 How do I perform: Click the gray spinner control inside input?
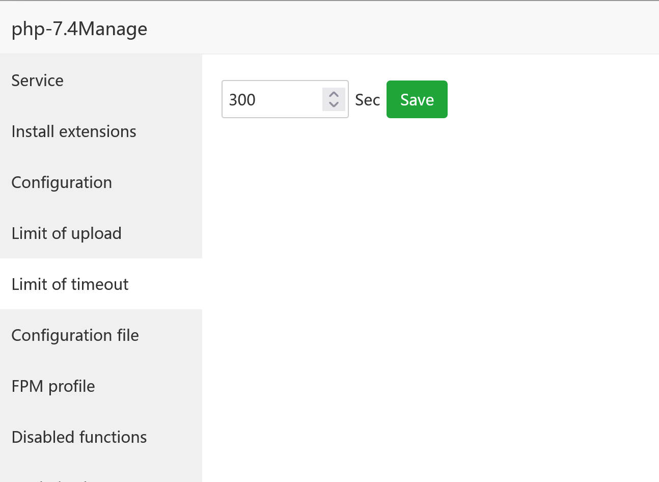334,99
